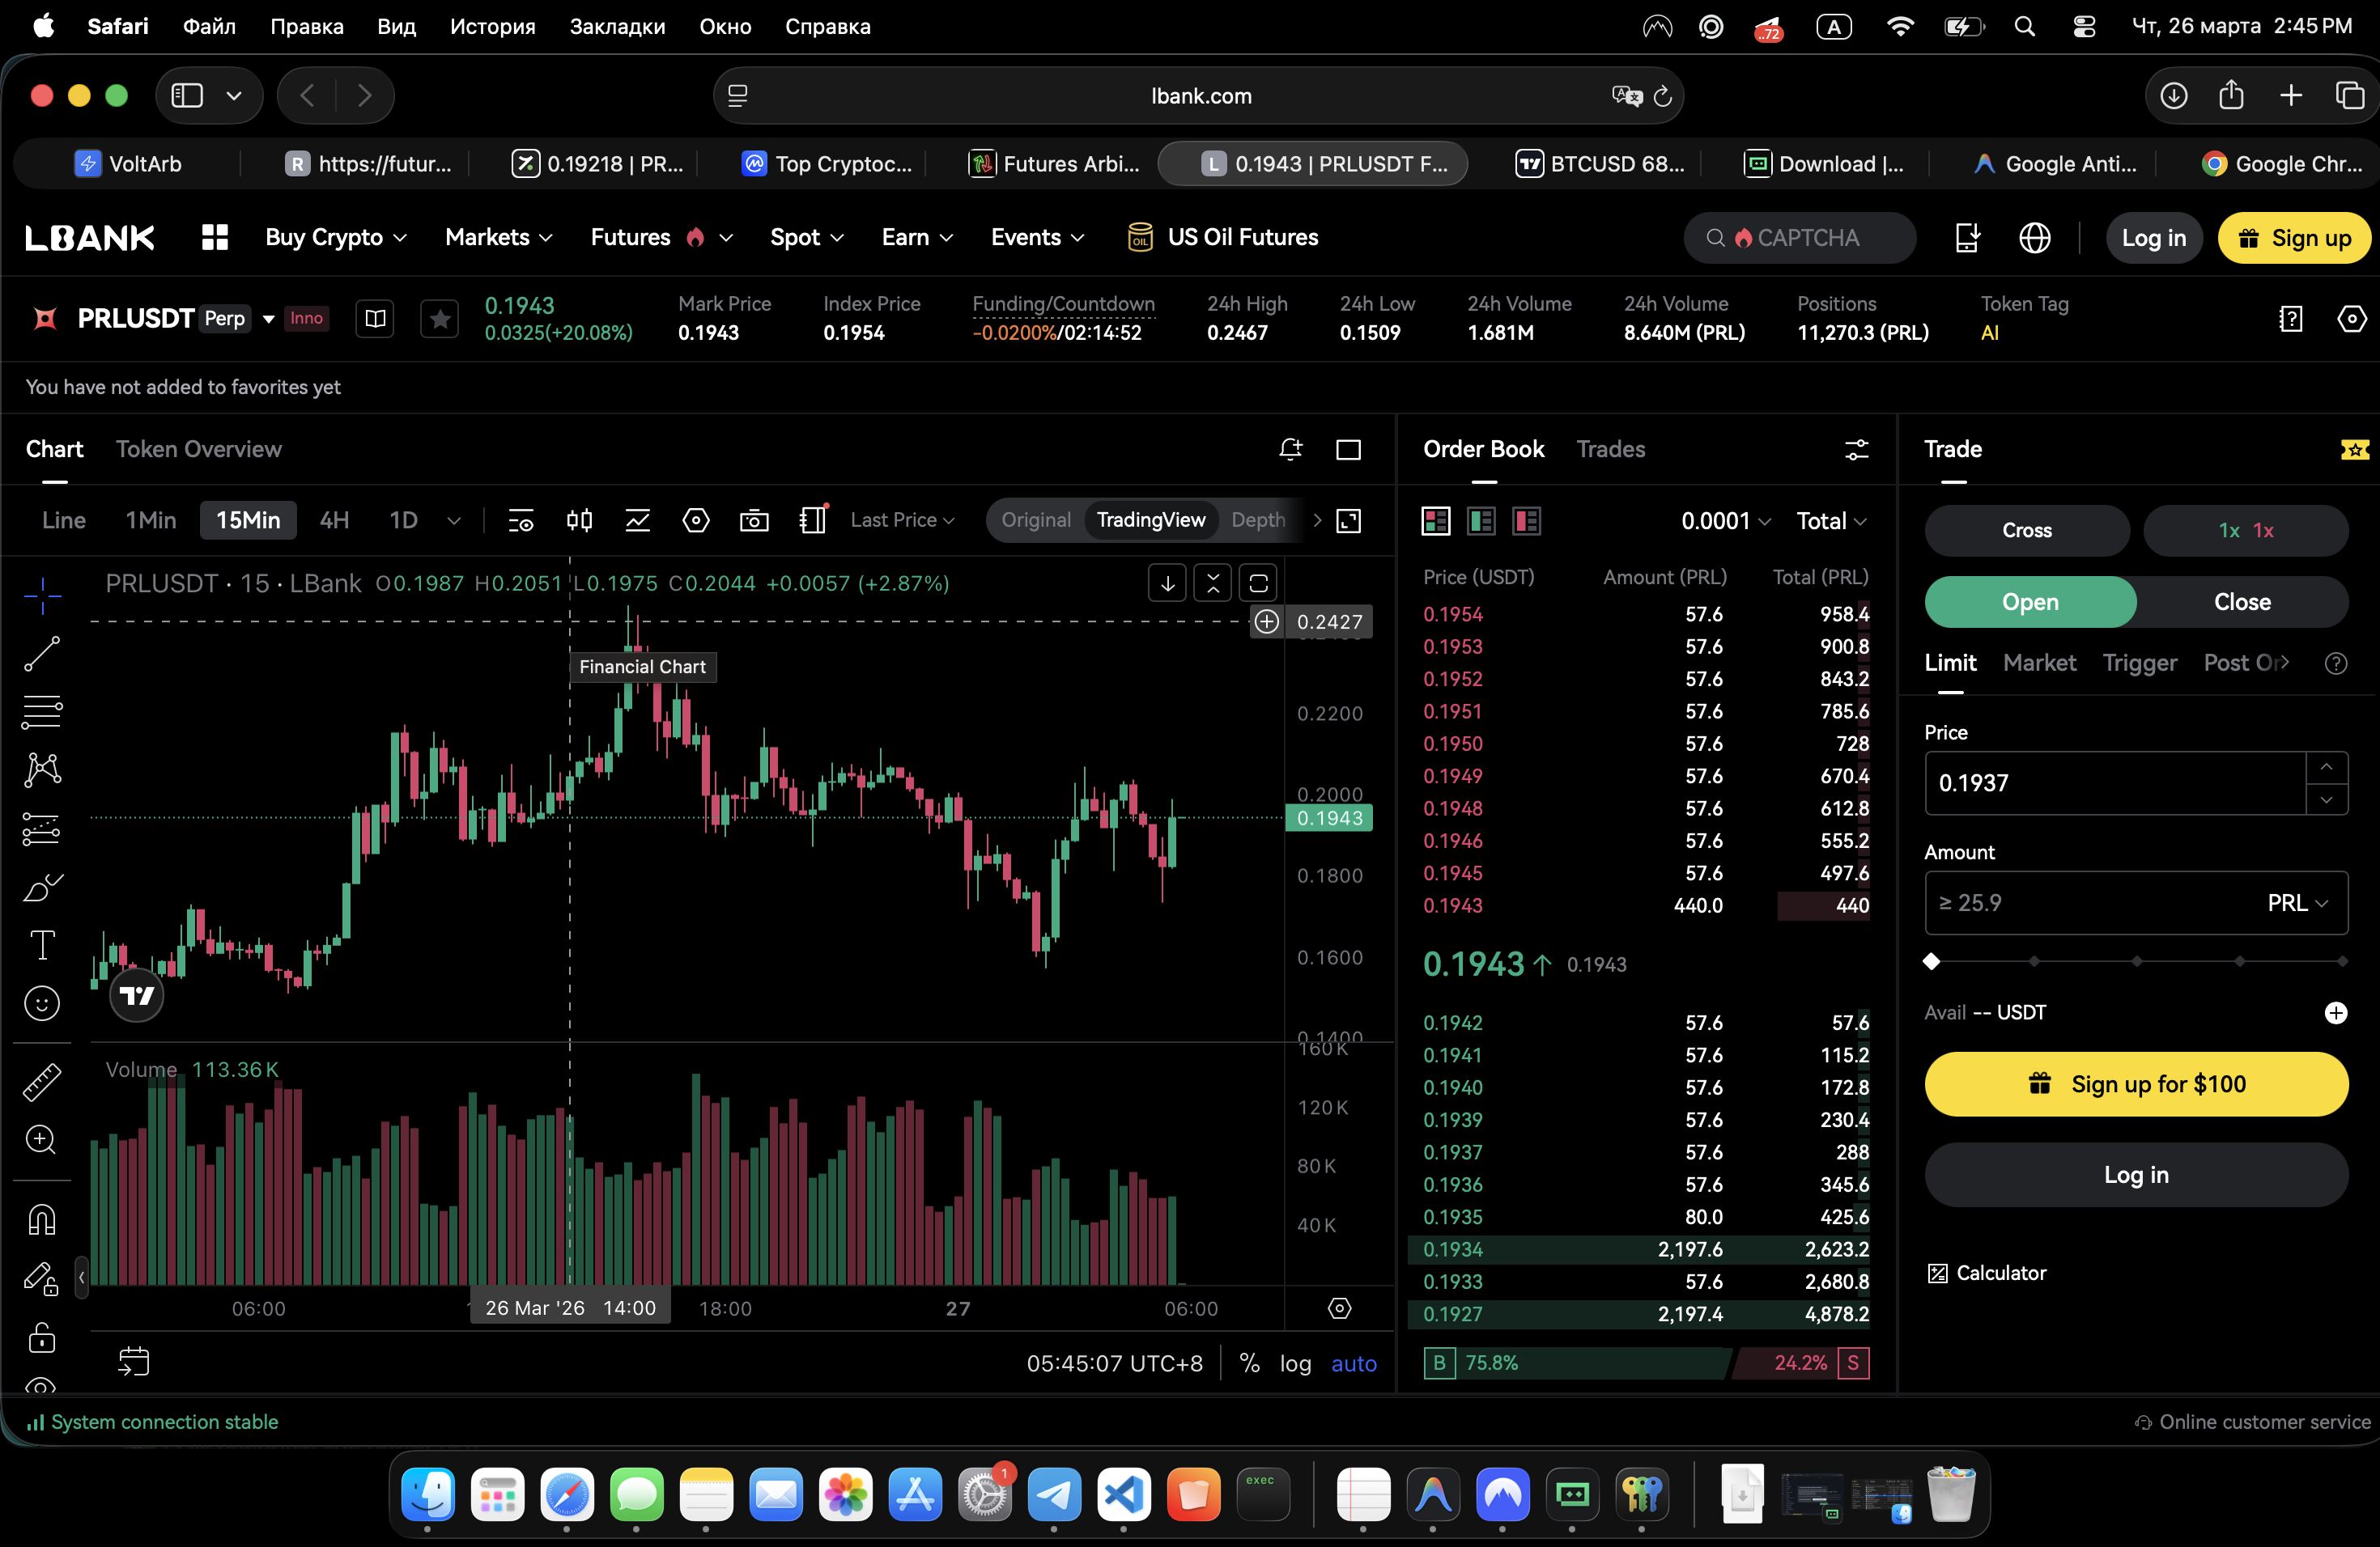
Task: Switch chart to Depth view
Action: coord(1258,521)
